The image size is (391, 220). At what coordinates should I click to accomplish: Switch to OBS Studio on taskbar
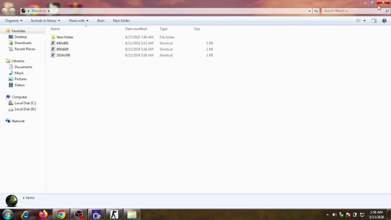coord(79,215)
